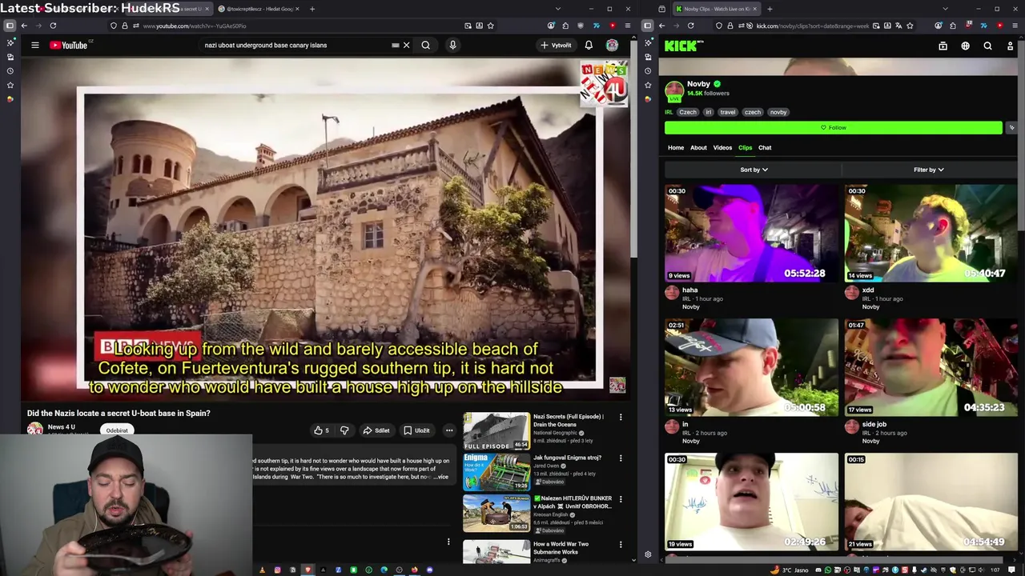Open Kick search magnifier icon
The image size is (1025, 576).
987,46
